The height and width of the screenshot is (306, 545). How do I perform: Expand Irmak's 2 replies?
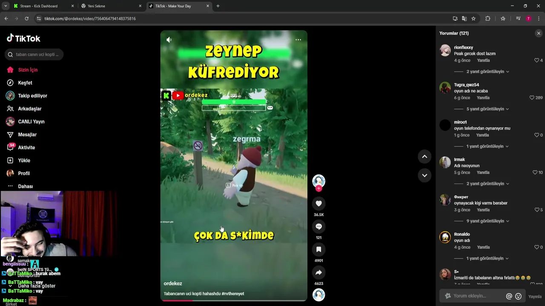click(x=488, y=184)
